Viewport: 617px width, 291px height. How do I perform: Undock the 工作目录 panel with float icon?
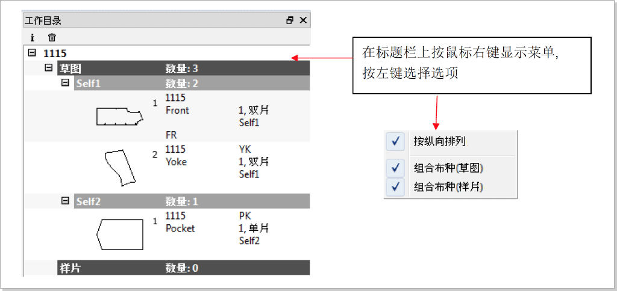(x=290, y=20)
